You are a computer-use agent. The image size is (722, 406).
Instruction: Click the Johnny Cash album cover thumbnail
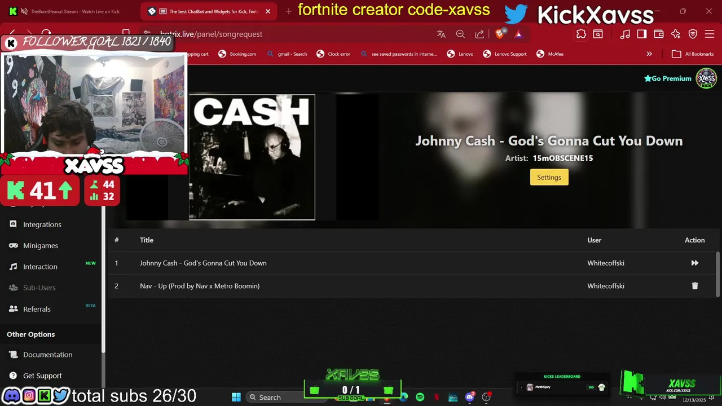coord(252,157)
